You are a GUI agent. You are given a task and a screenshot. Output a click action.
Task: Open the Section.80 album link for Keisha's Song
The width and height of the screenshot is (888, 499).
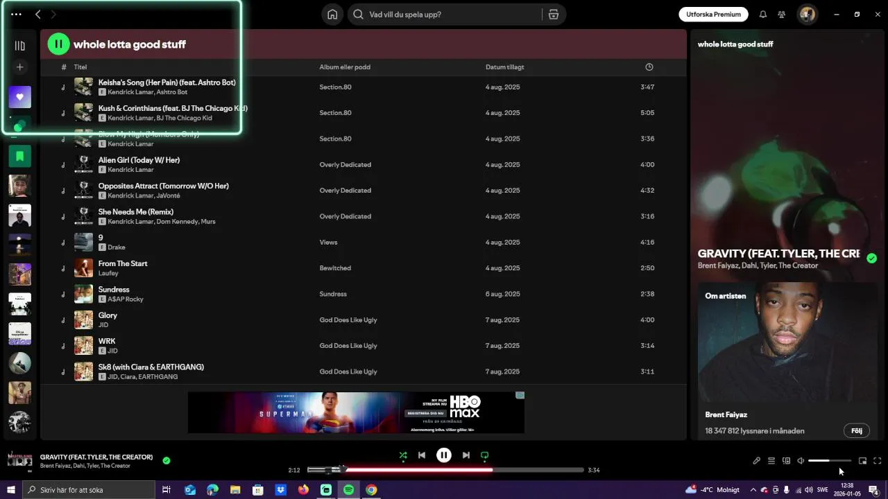[335, 87]
